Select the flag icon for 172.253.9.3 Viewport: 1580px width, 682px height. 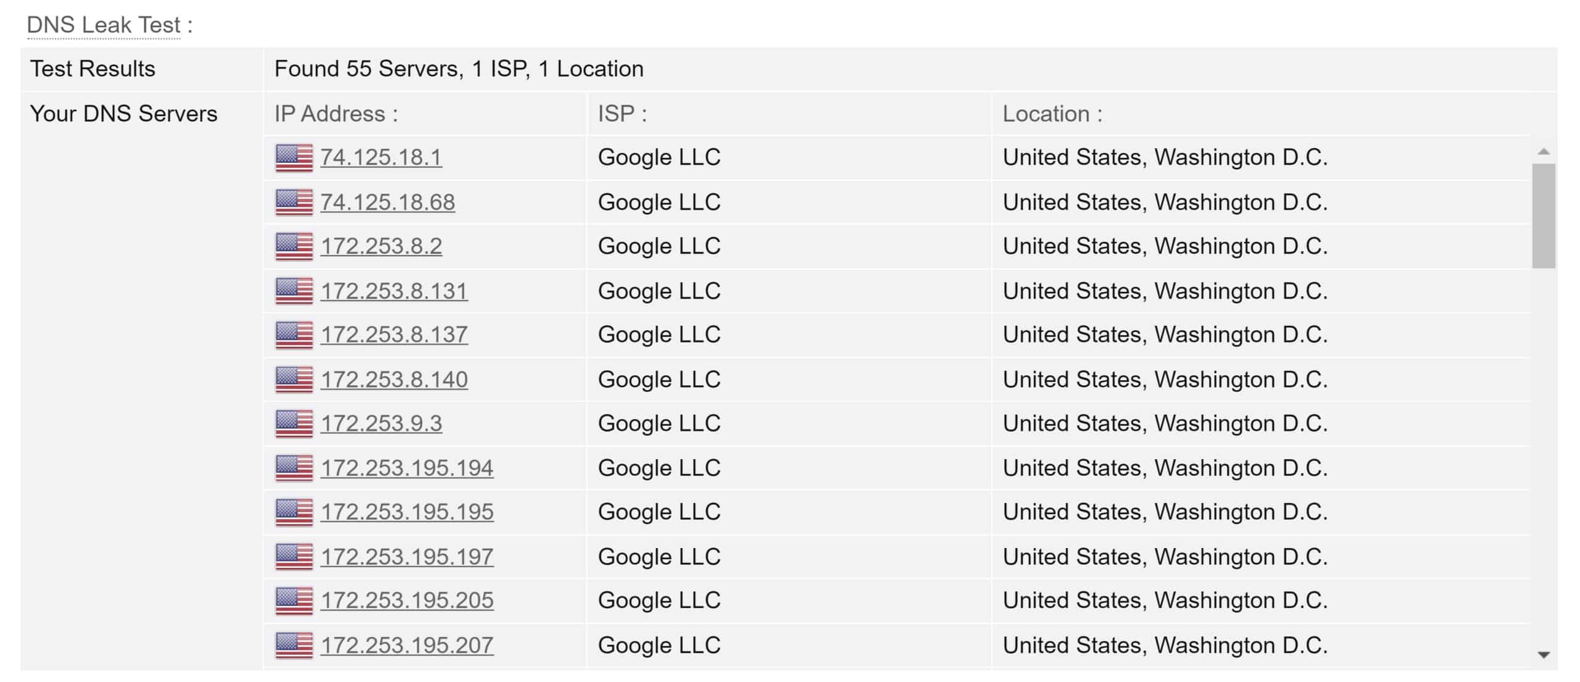pyautogui.click(x=294, y=423)
